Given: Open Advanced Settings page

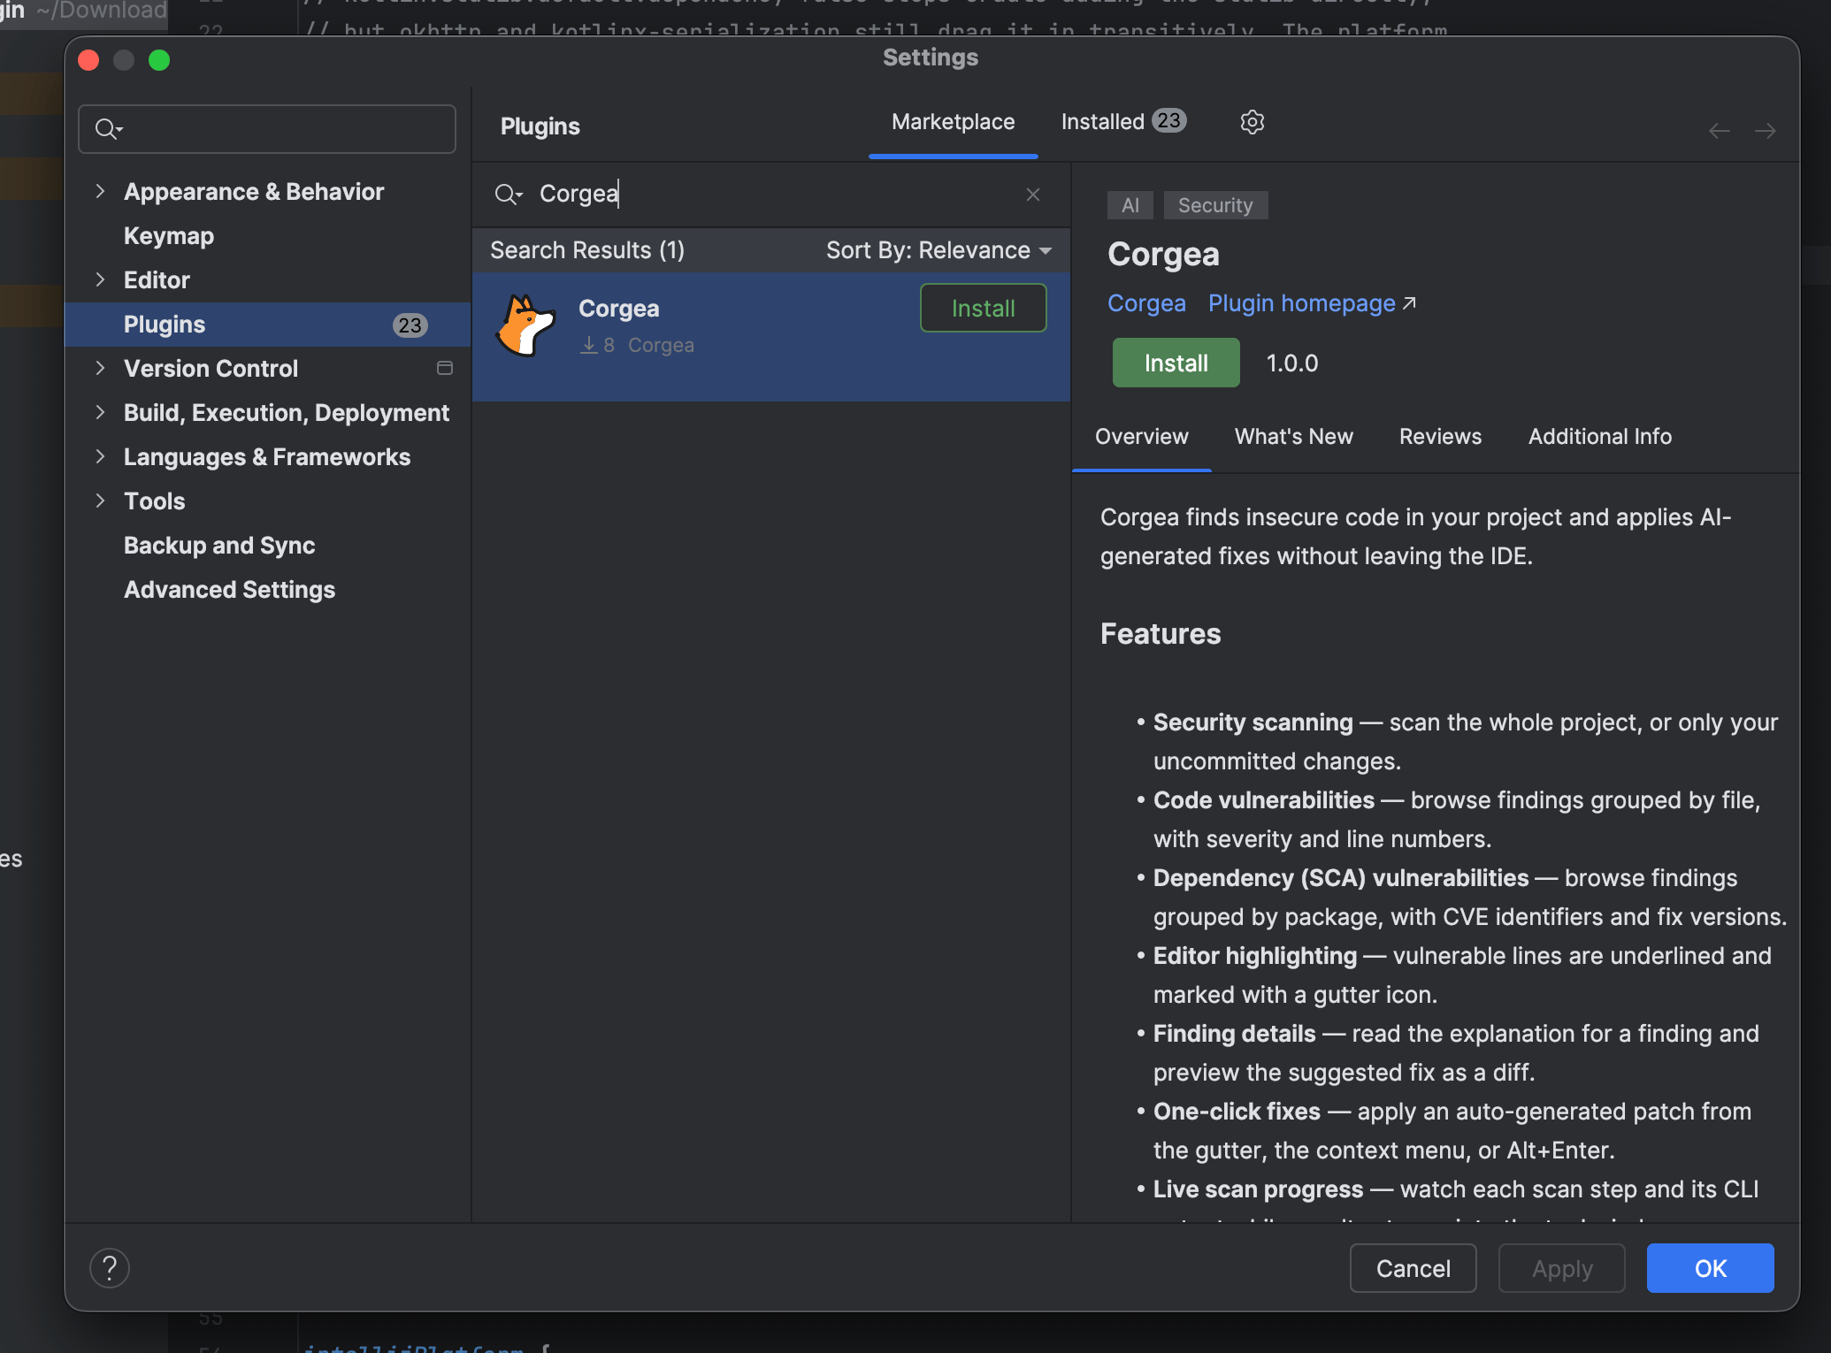Looking at the screenshot, I should pyautogui.click(x=267, y=589).
